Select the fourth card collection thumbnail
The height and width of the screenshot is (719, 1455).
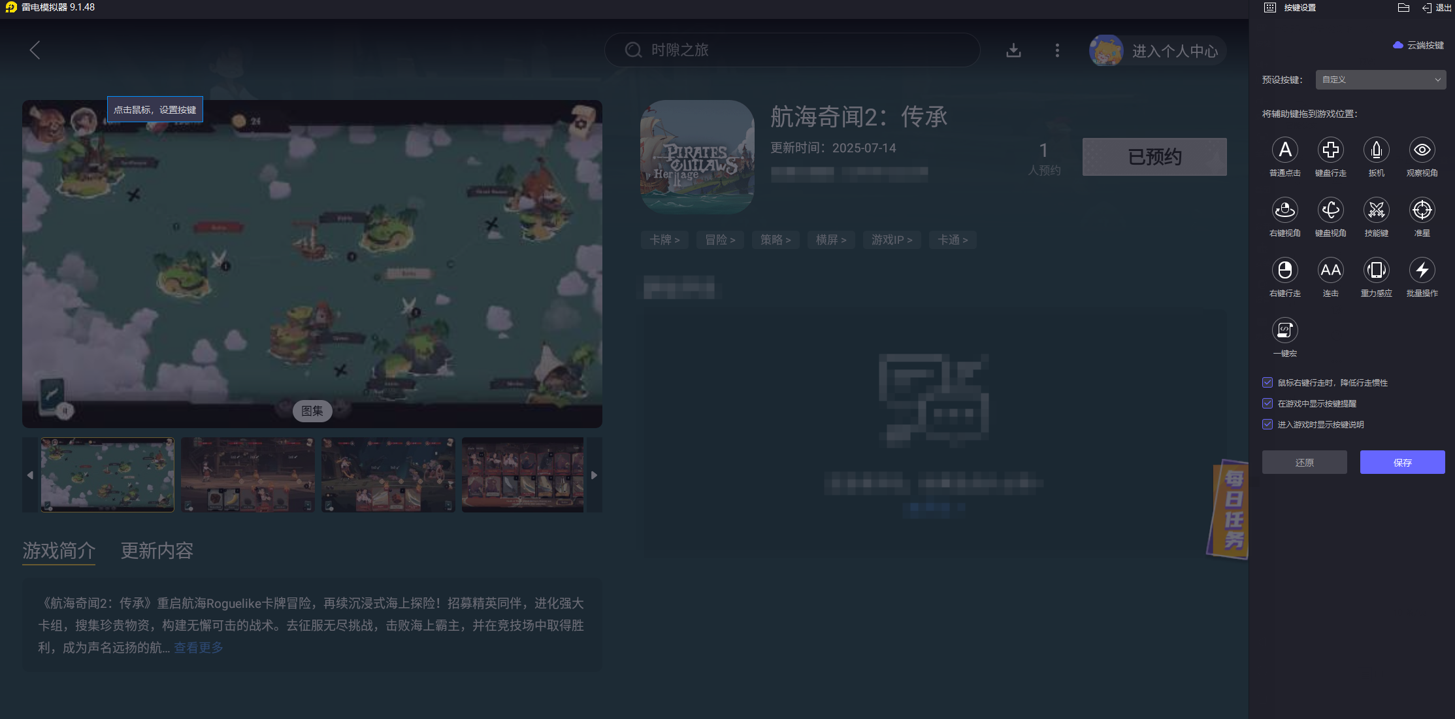tap(523, 475)
